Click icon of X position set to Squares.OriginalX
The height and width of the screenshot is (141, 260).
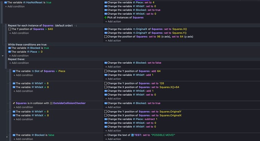(106, 115)
